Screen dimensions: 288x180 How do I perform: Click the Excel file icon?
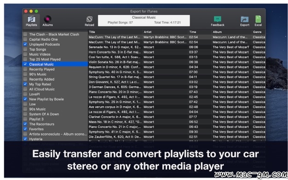tap(258, 19)
